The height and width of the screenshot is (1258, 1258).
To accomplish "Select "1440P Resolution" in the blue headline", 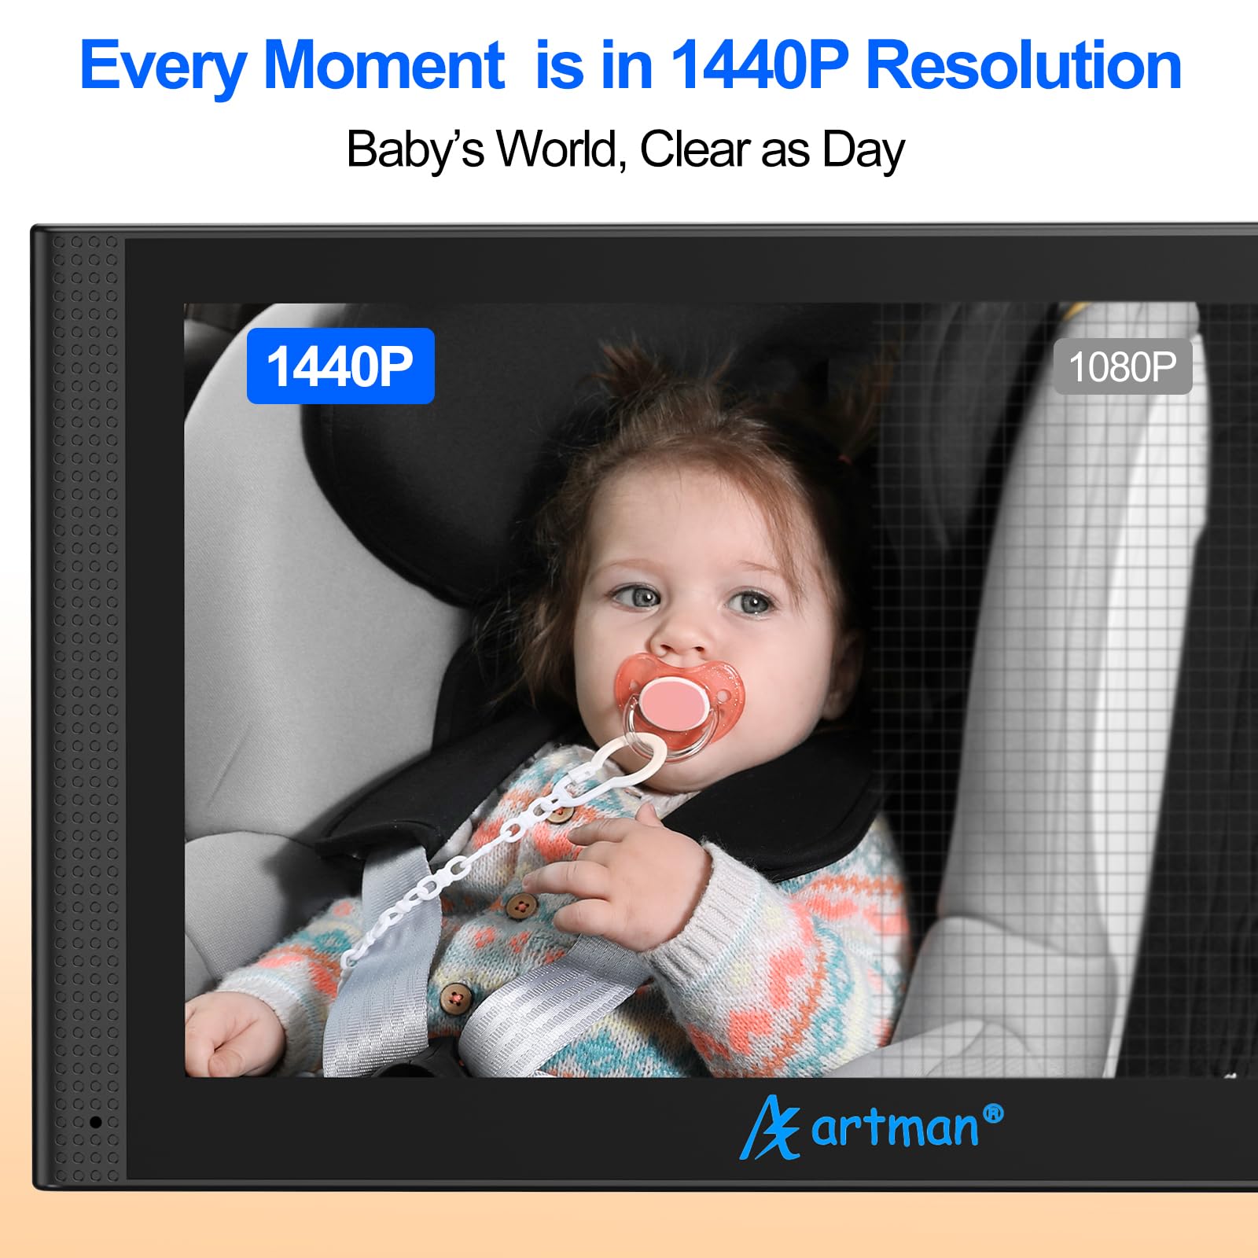I will pos(926,66).
